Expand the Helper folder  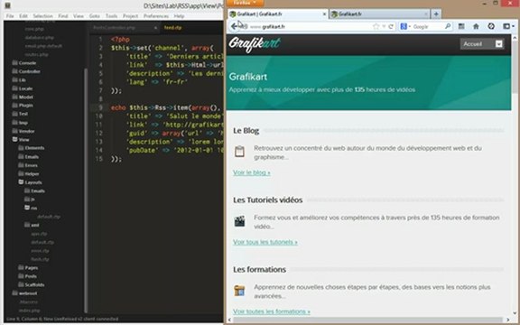tap(29, 173)
